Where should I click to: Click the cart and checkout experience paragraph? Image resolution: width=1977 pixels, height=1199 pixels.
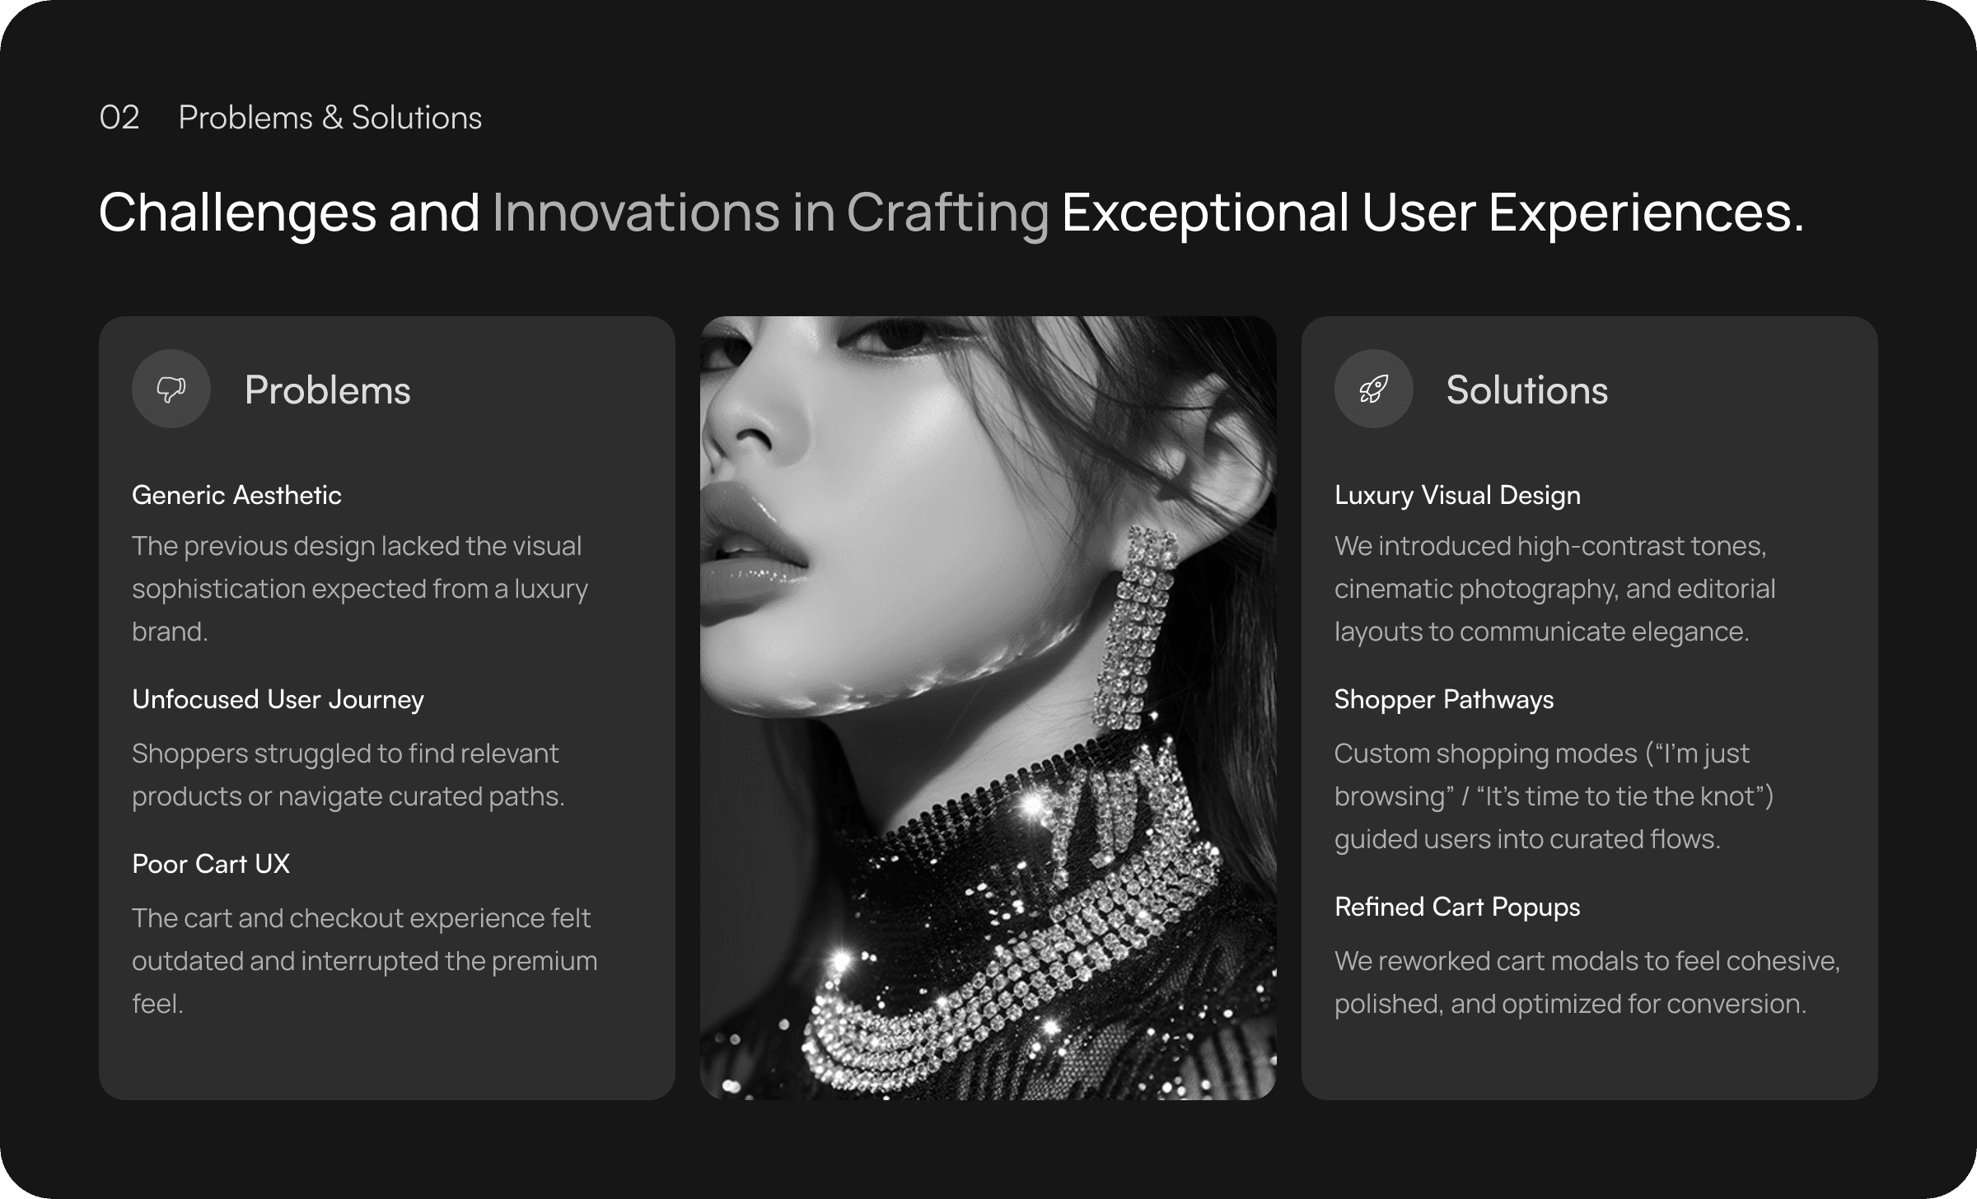pyautogui.click(x=364, y=960)
